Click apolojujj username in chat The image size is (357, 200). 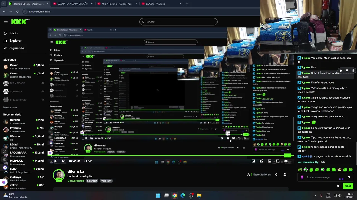pos(307,156)
